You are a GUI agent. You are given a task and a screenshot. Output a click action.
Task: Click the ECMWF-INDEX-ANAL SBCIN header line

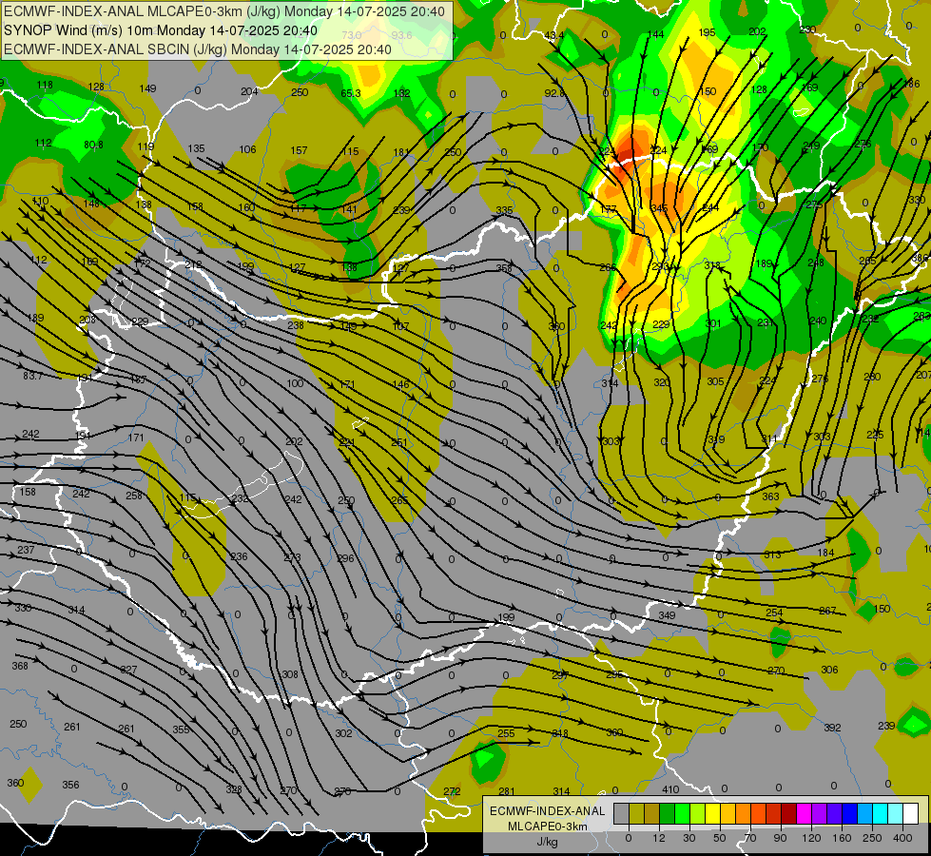coord(197,49)
